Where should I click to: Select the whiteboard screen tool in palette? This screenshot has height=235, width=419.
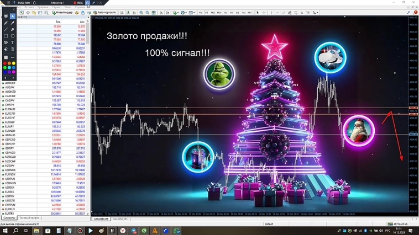tap(6, 17)
